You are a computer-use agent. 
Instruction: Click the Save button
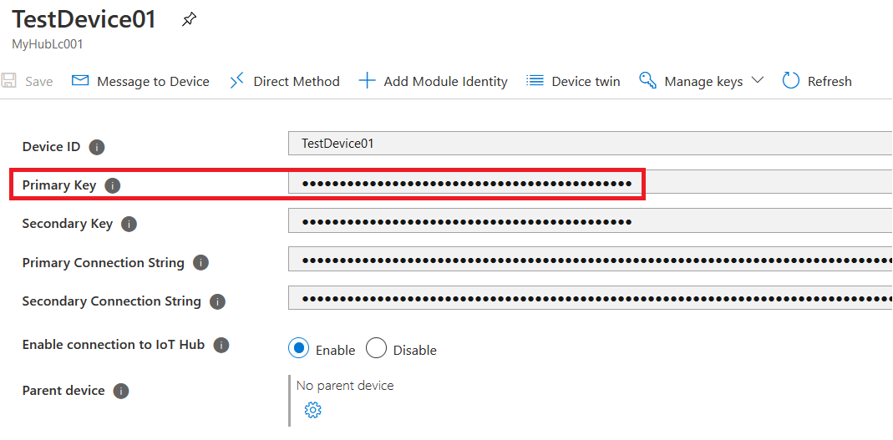[28, 81]
